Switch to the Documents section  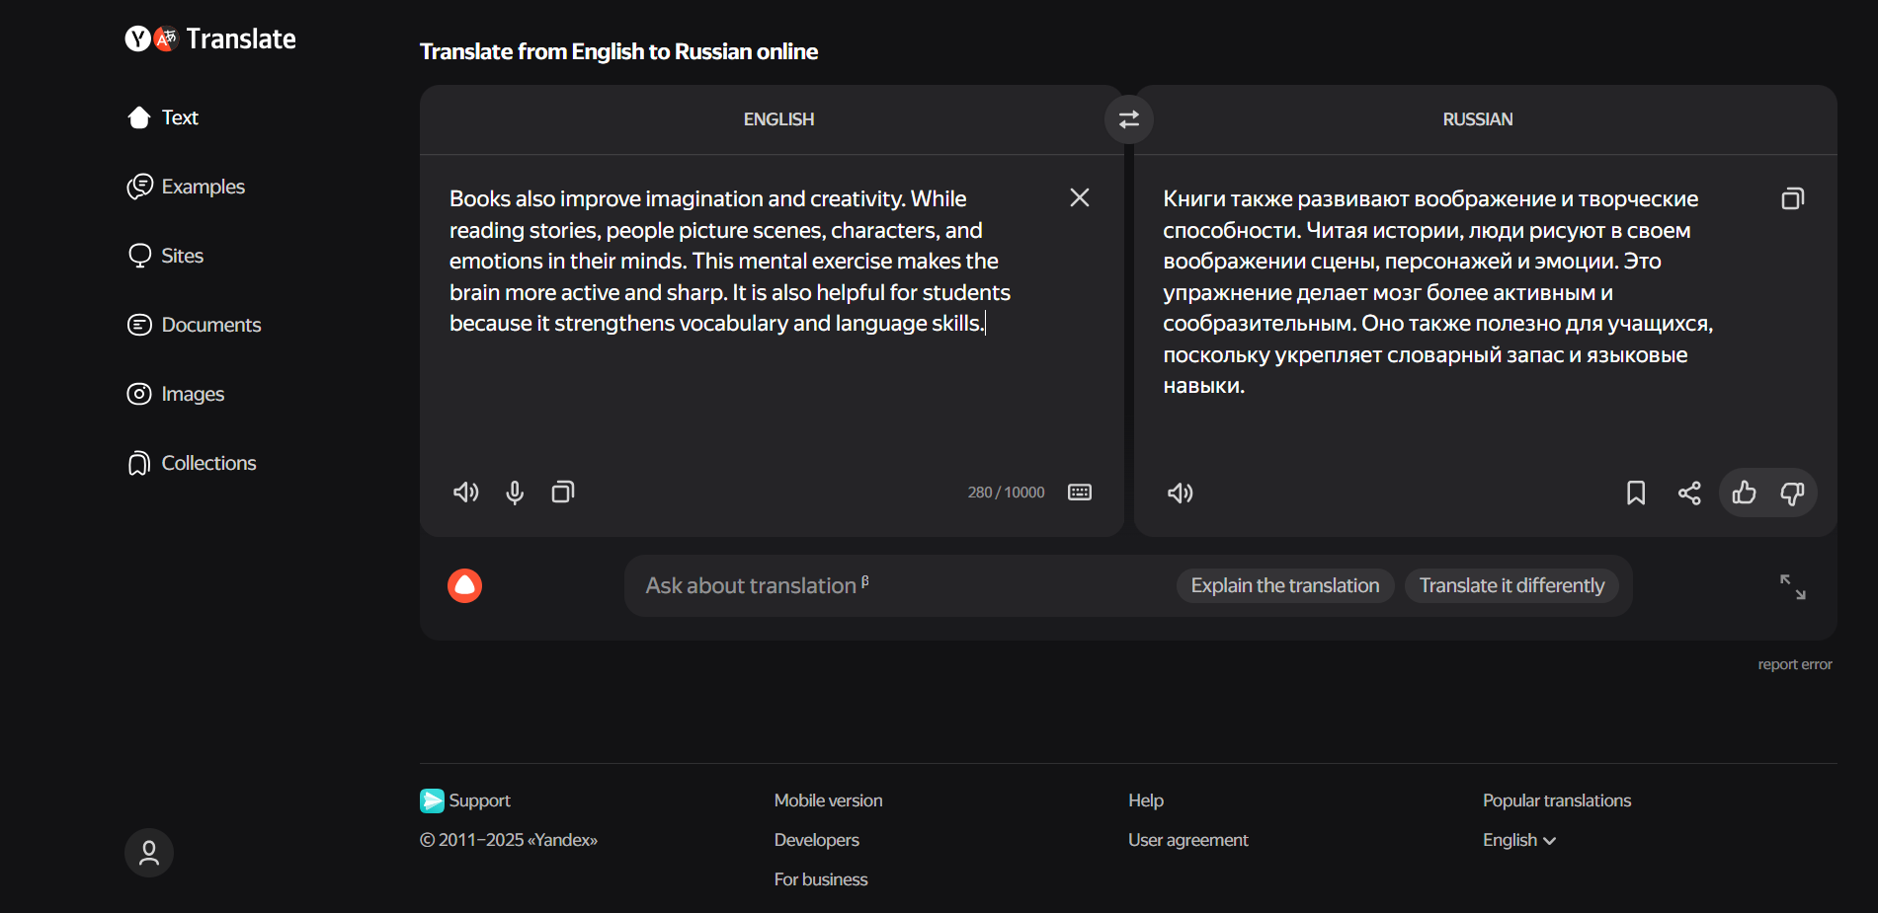click(x=210, y=324)
